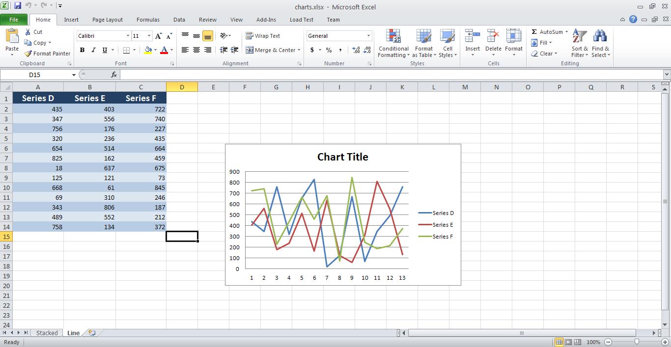671x347 pixels.
Task: Toggle Italic text formatting
Action: tap(93, 50)
